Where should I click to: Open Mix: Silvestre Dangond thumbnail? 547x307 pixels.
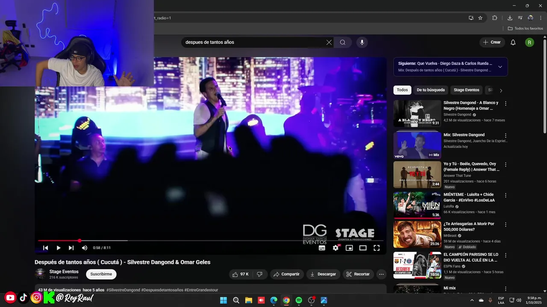(417, 145)
